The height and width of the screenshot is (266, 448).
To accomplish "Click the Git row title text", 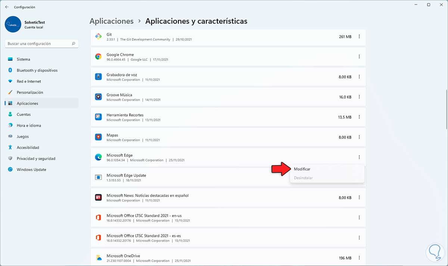I will point(109,34).
